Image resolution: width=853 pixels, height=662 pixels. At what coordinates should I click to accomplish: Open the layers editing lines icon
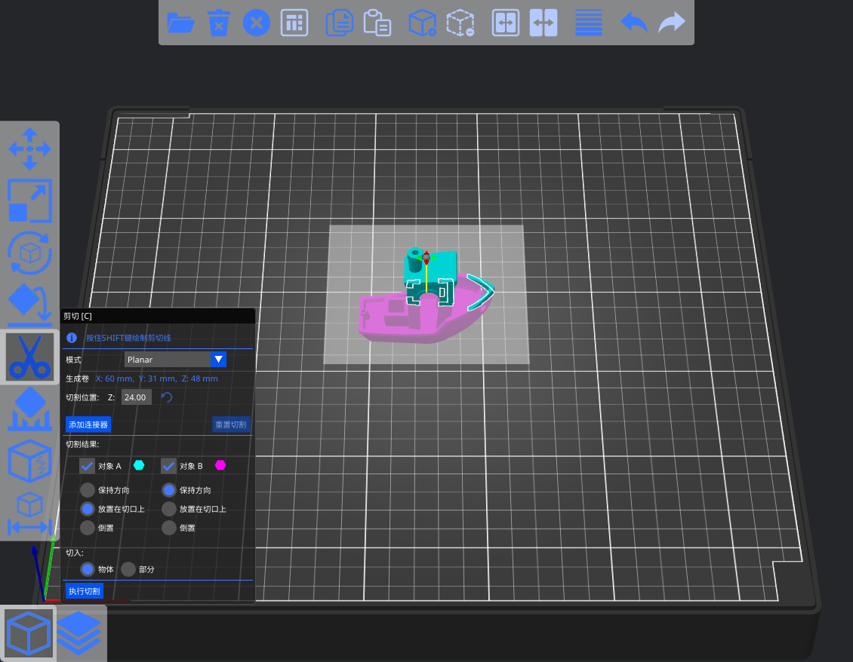coord(589,23)
